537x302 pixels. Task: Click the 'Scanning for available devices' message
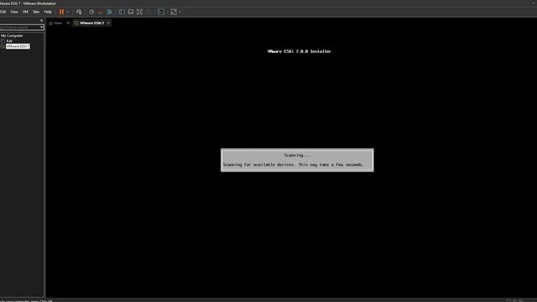click(x=294, y=164)
